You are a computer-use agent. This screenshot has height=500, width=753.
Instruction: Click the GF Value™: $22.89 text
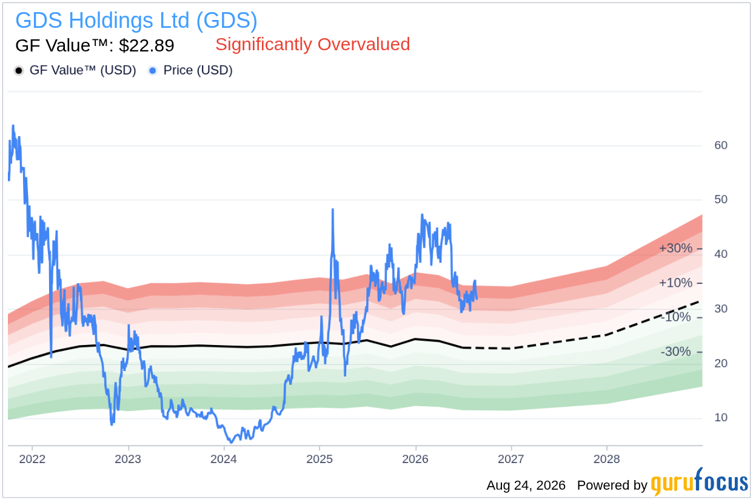click(95, 45)
